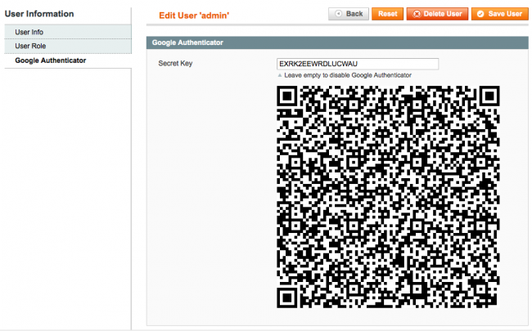Click the Secret Key label
Screen dimensions: 532x331
tap(175, 64)
